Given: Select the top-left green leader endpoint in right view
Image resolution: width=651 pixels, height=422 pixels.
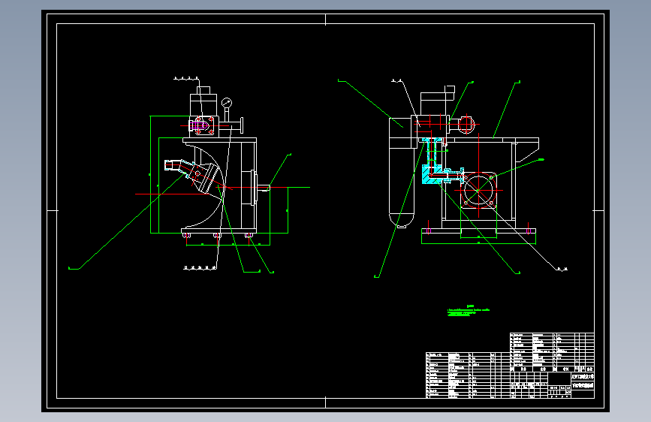Looking at the screenshot, I should 342,80.
